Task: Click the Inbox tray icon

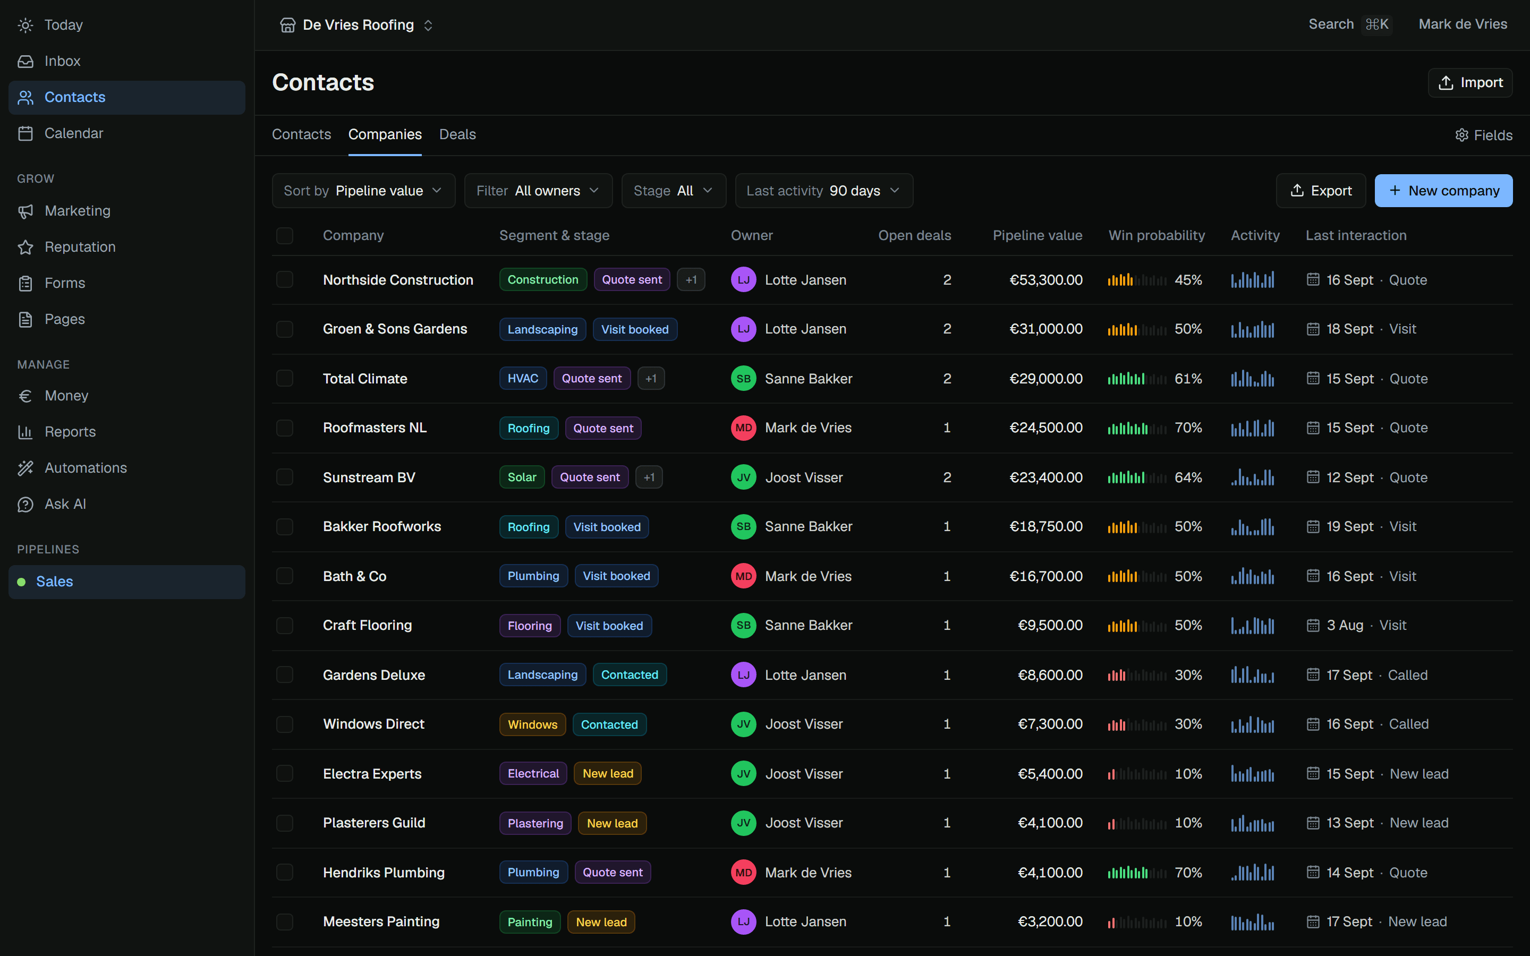Action: pyautogui.click(x=25, y=61)
